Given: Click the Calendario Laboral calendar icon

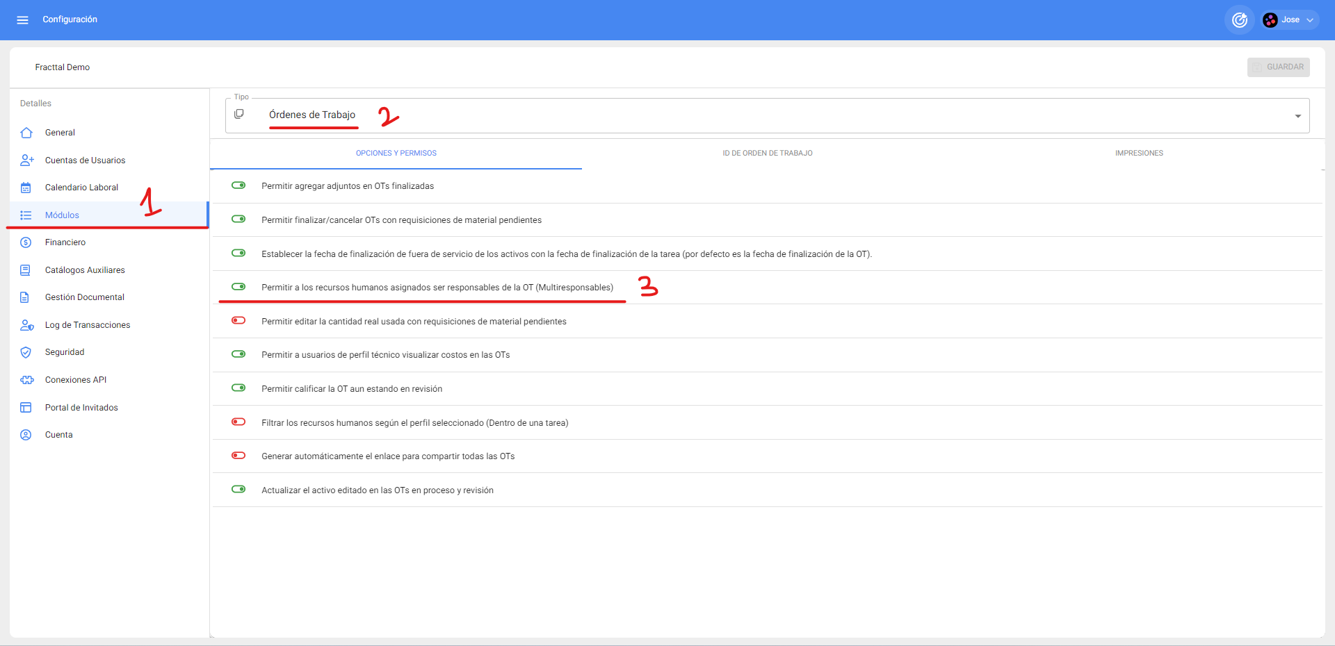Looking at the screenshot, I should click(x=26, y=188).
